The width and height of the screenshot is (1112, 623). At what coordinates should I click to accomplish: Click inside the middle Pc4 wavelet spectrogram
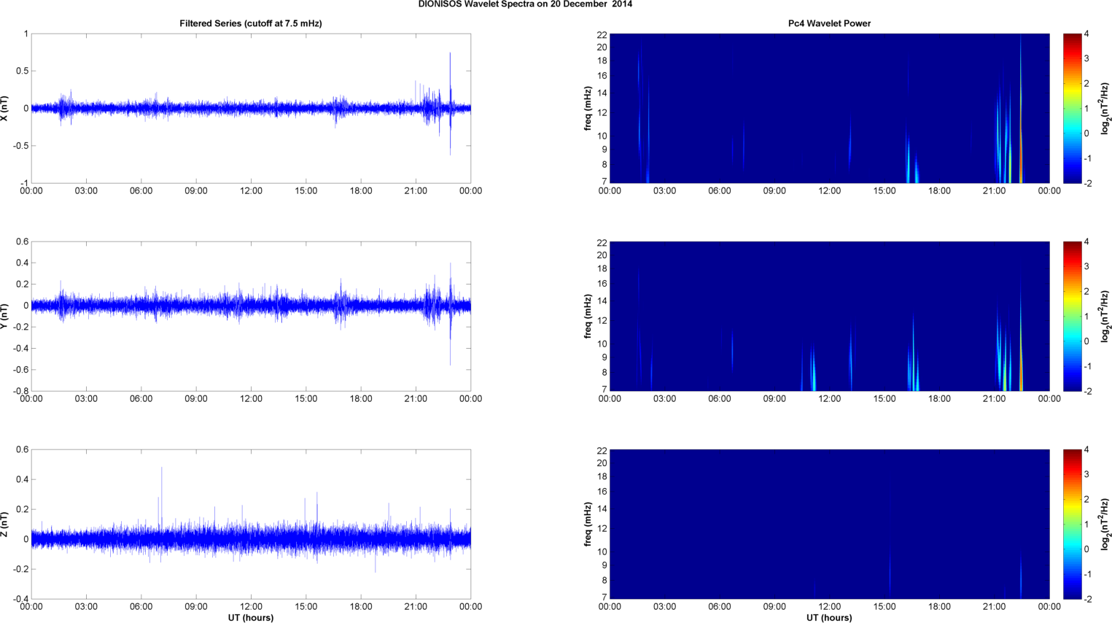(x=829, y=316)
